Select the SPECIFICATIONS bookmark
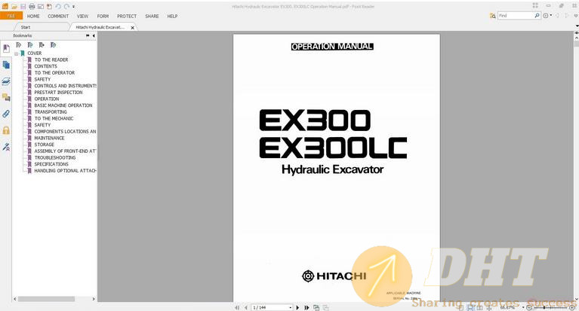 coord(51,164)
